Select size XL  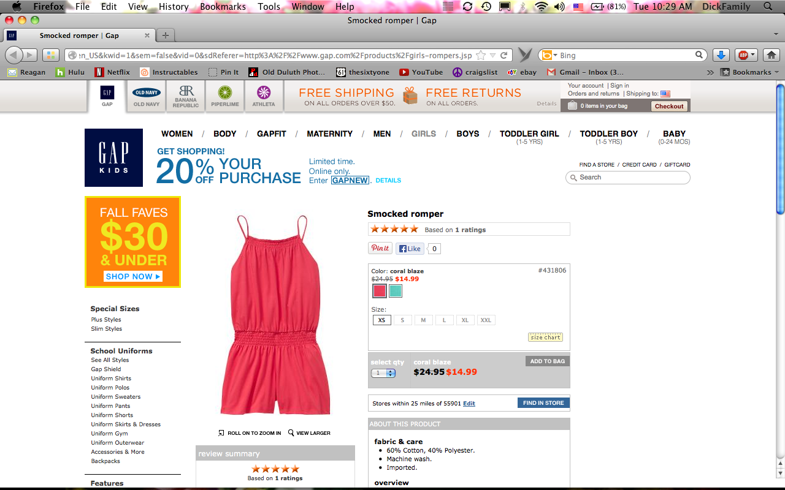tap(465, 320)
